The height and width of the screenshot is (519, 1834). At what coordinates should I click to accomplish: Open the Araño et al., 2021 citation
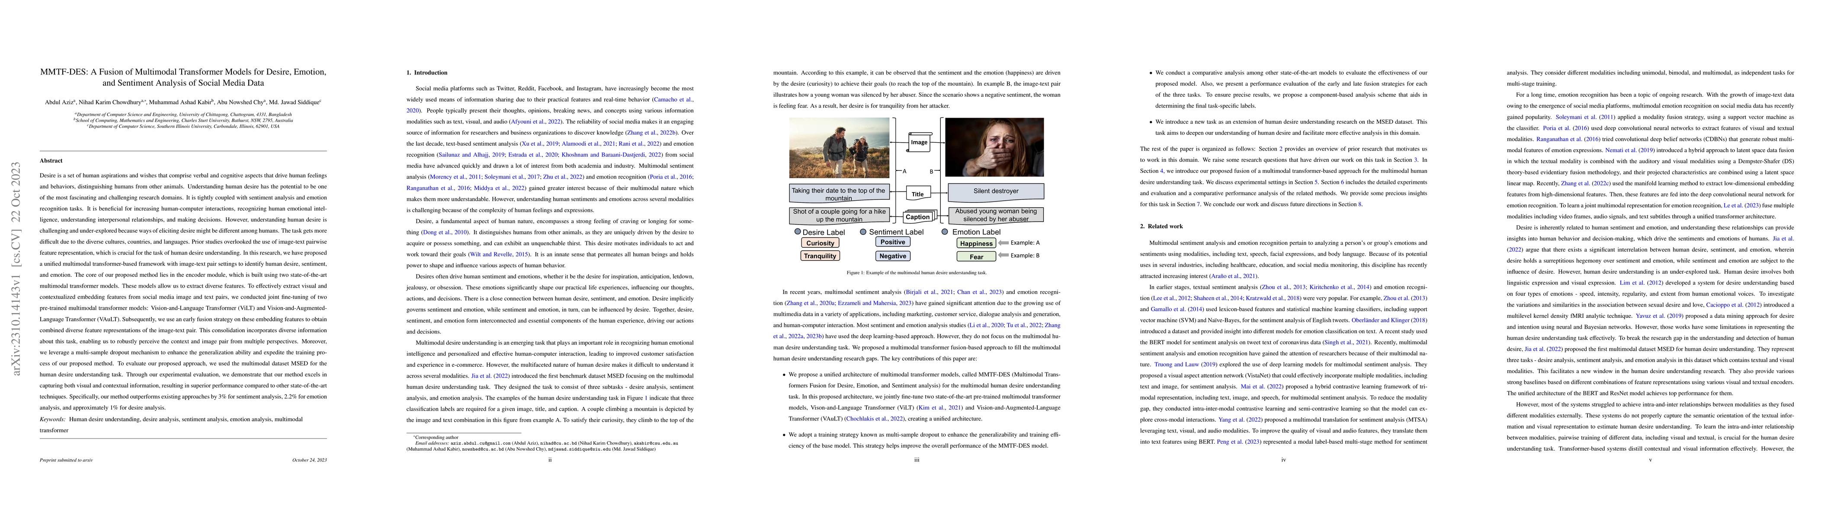click(x=1233, y=276)
